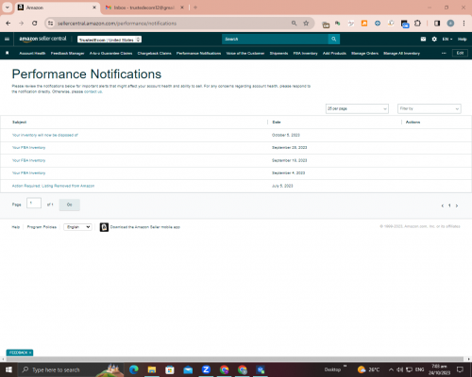Open the Seller Central hamburger menu

[7, 39]
